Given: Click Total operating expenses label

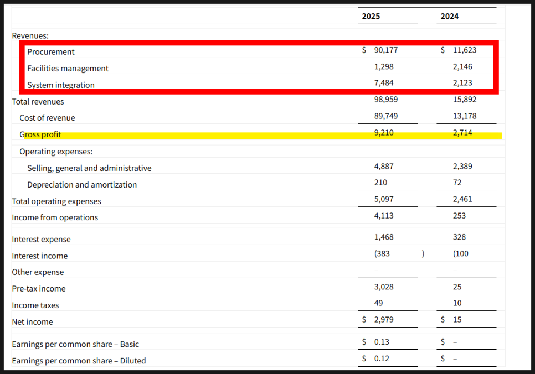Looking at the screenshot, I should pos(56,201).
